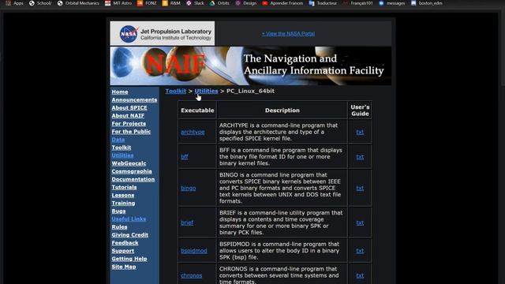Open Bugs in sidebar
Image resolution: width=505 pixels, height=284 pixels.
[x=119, y=211]
